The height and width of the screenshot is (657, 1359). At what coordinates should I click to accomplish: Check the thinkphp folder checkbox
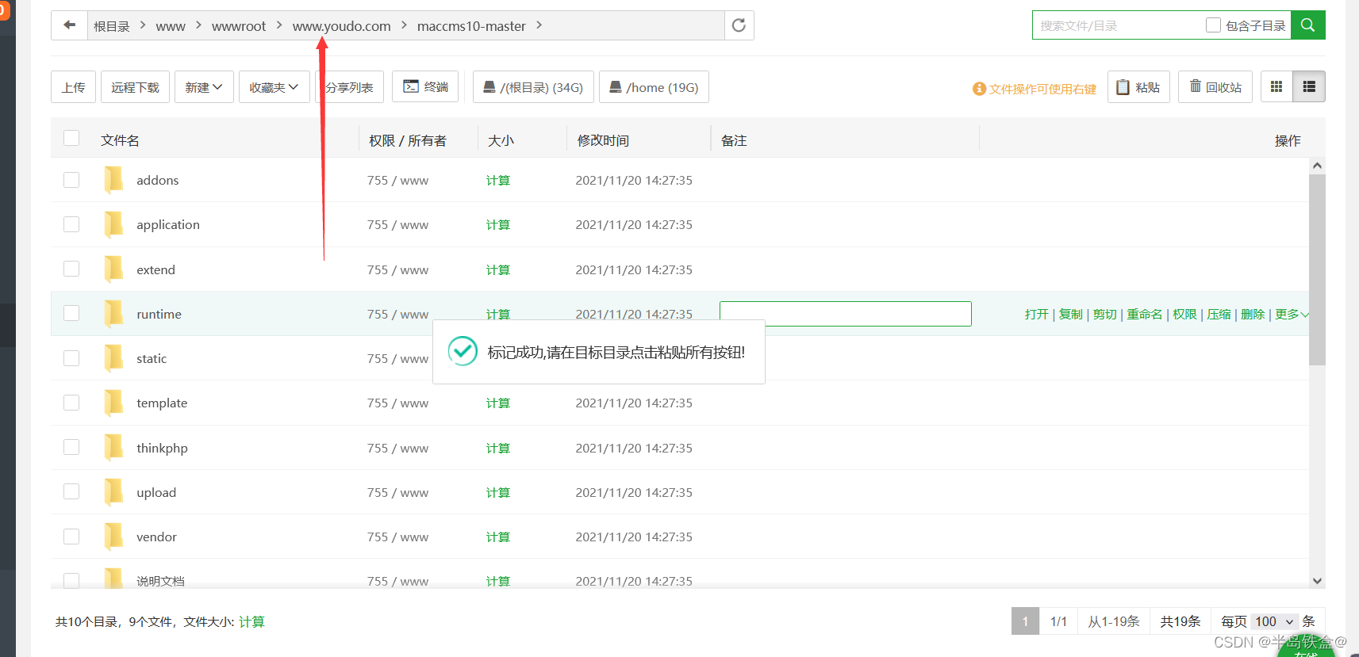71,447
